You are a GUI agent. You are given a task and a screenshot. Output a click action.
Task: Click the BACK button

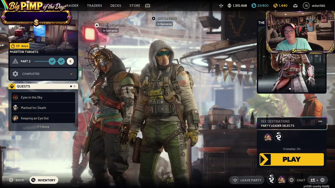[x=17, y=180]
